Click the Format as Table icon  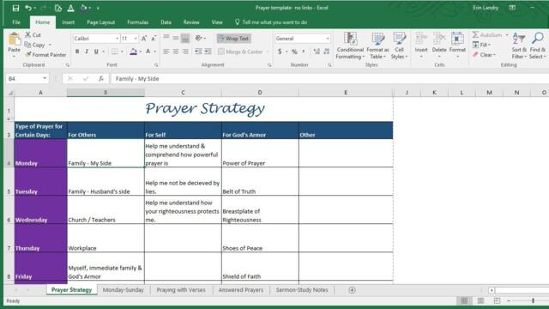pyautogui.click(x=377, y=45)
